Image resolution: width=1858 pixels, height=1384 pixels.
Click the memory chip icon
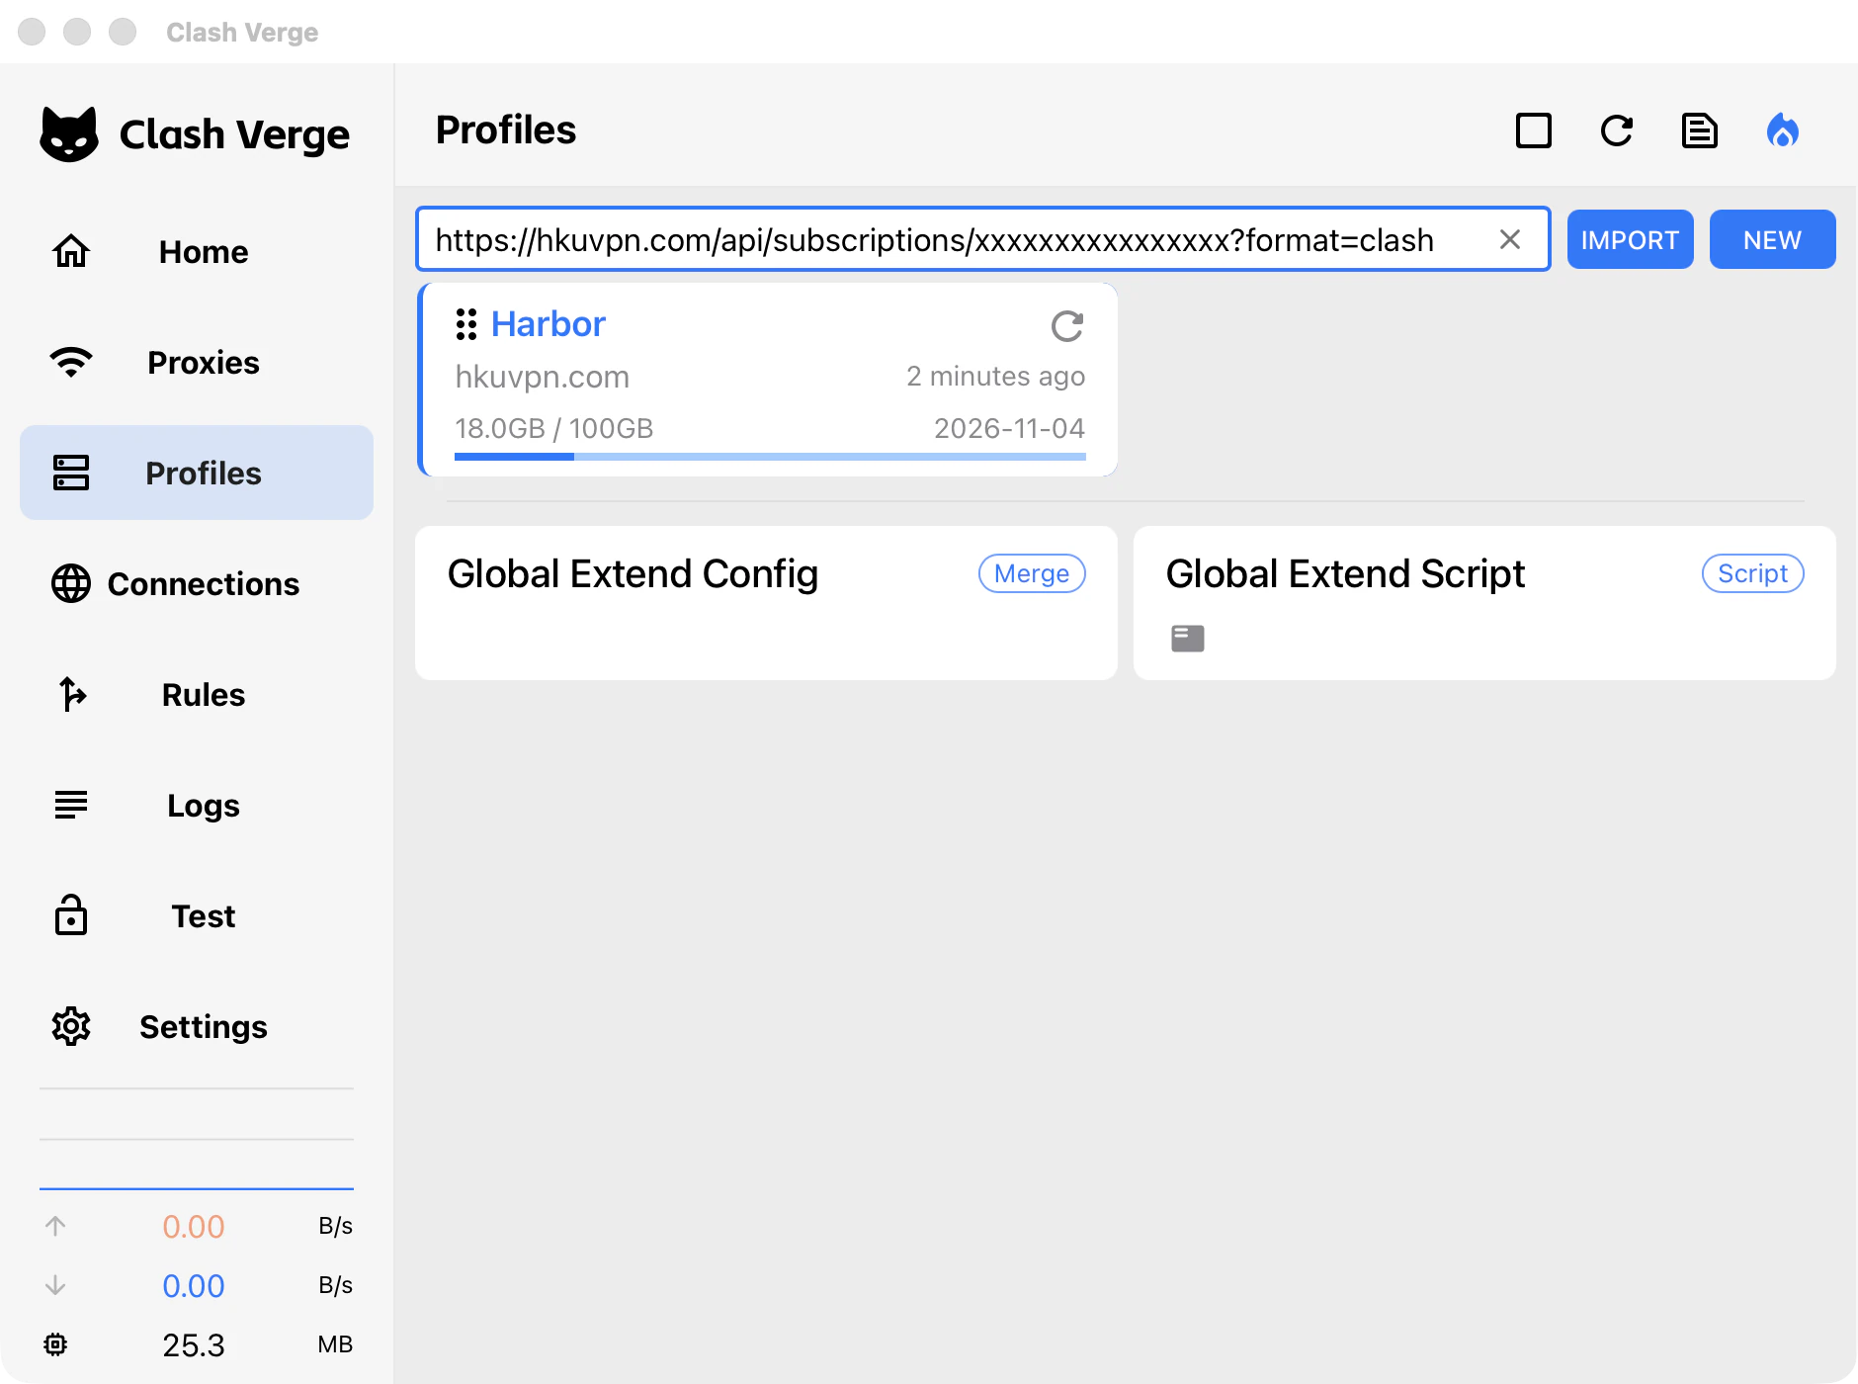coord(55,1344)
